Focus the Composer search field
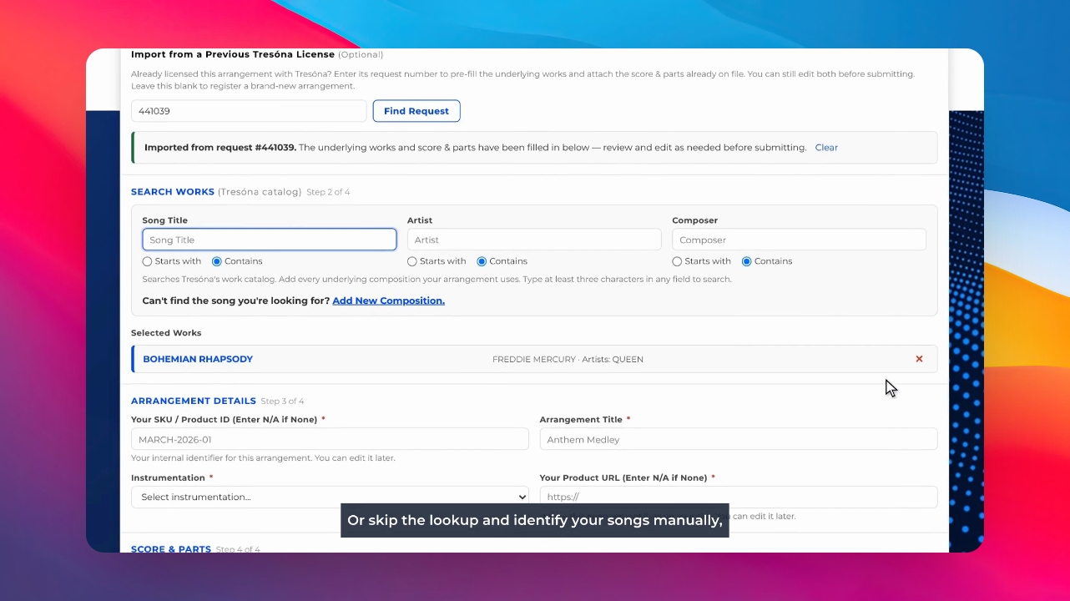The height and width of the screenshot is (601, 1070). pyautogui.click(x=799, y=240)
